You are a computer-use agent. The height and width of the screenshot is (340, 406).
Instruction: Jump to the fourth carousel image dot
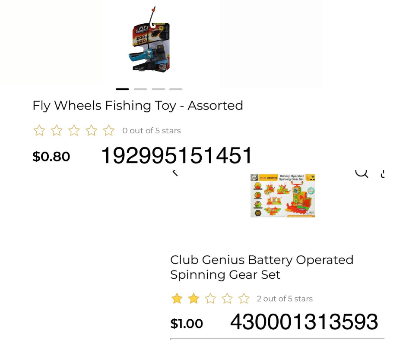(176, 89)
